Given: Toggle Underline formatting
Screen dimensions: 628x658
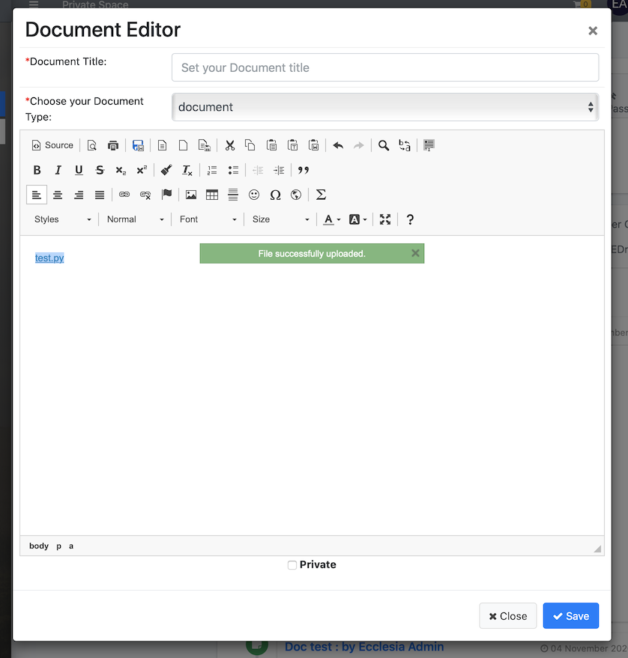Looking at the screenshot, I should click(x=79, y=170).
